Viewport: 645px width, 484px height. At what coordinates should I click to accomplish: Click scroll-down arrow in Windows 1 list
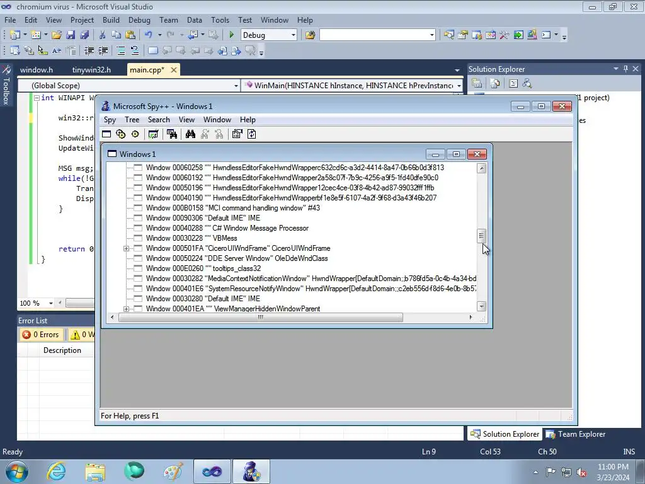click(481, 306)
